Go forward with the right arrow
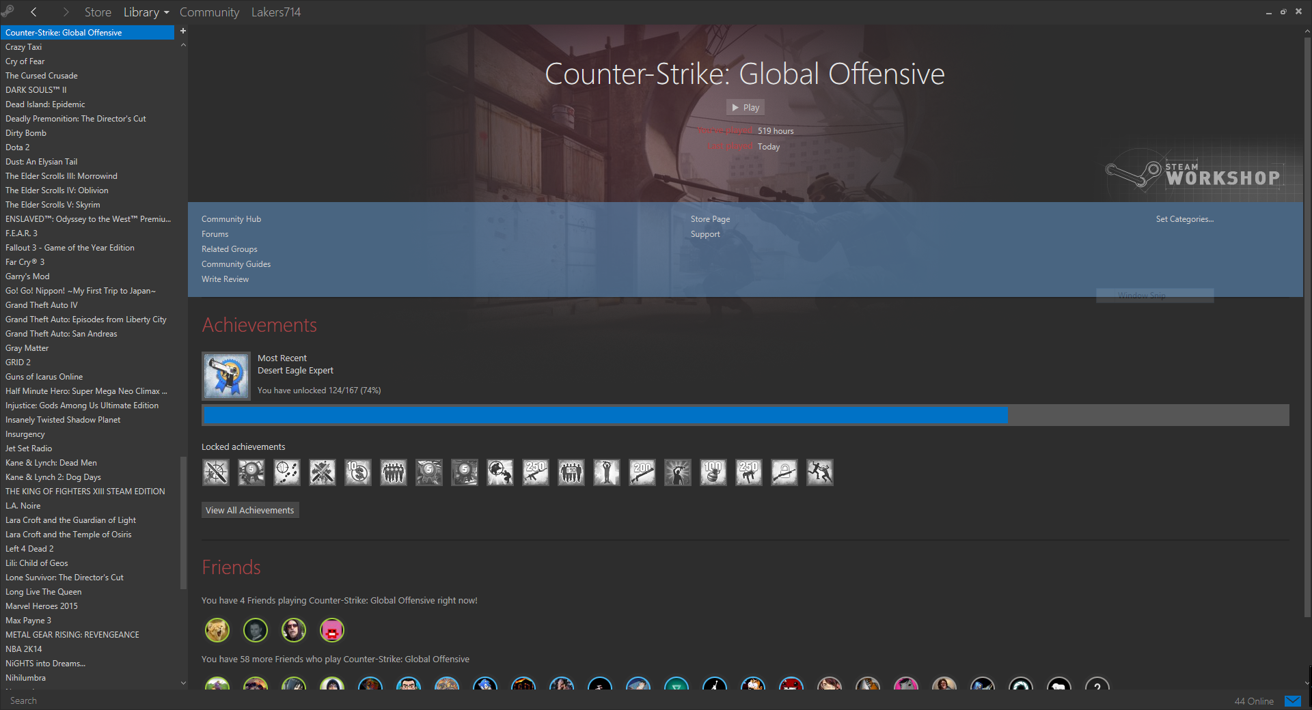 tap(66, 12)
